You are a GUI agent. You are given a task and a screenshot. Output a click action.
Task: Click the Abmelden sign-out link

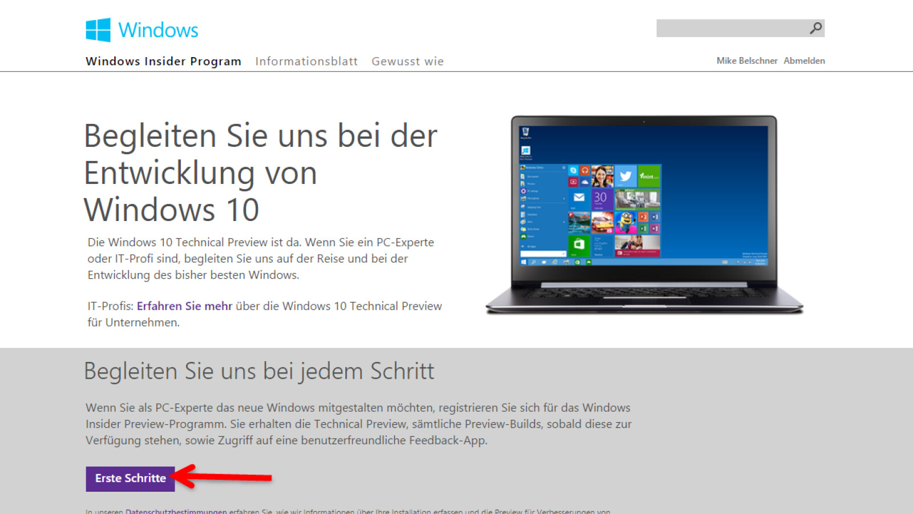point(804,61)
